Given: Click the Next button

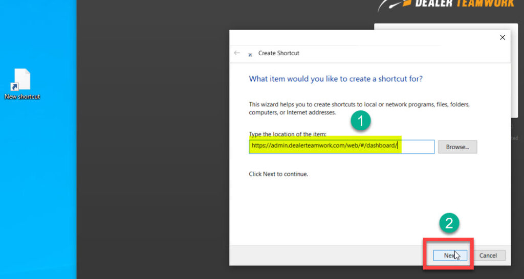Looking at the screenshot, I should pyautogui.click(x=450, y=255).
